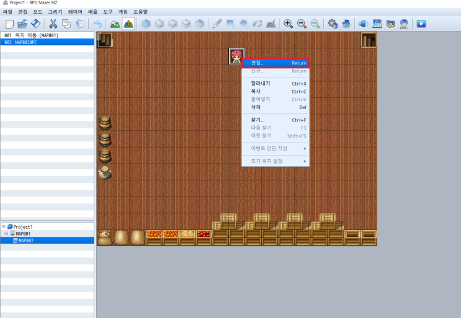Open the Resource Manager icon
Viewport: 461px width, 318px height.
(x=390, y=24)
